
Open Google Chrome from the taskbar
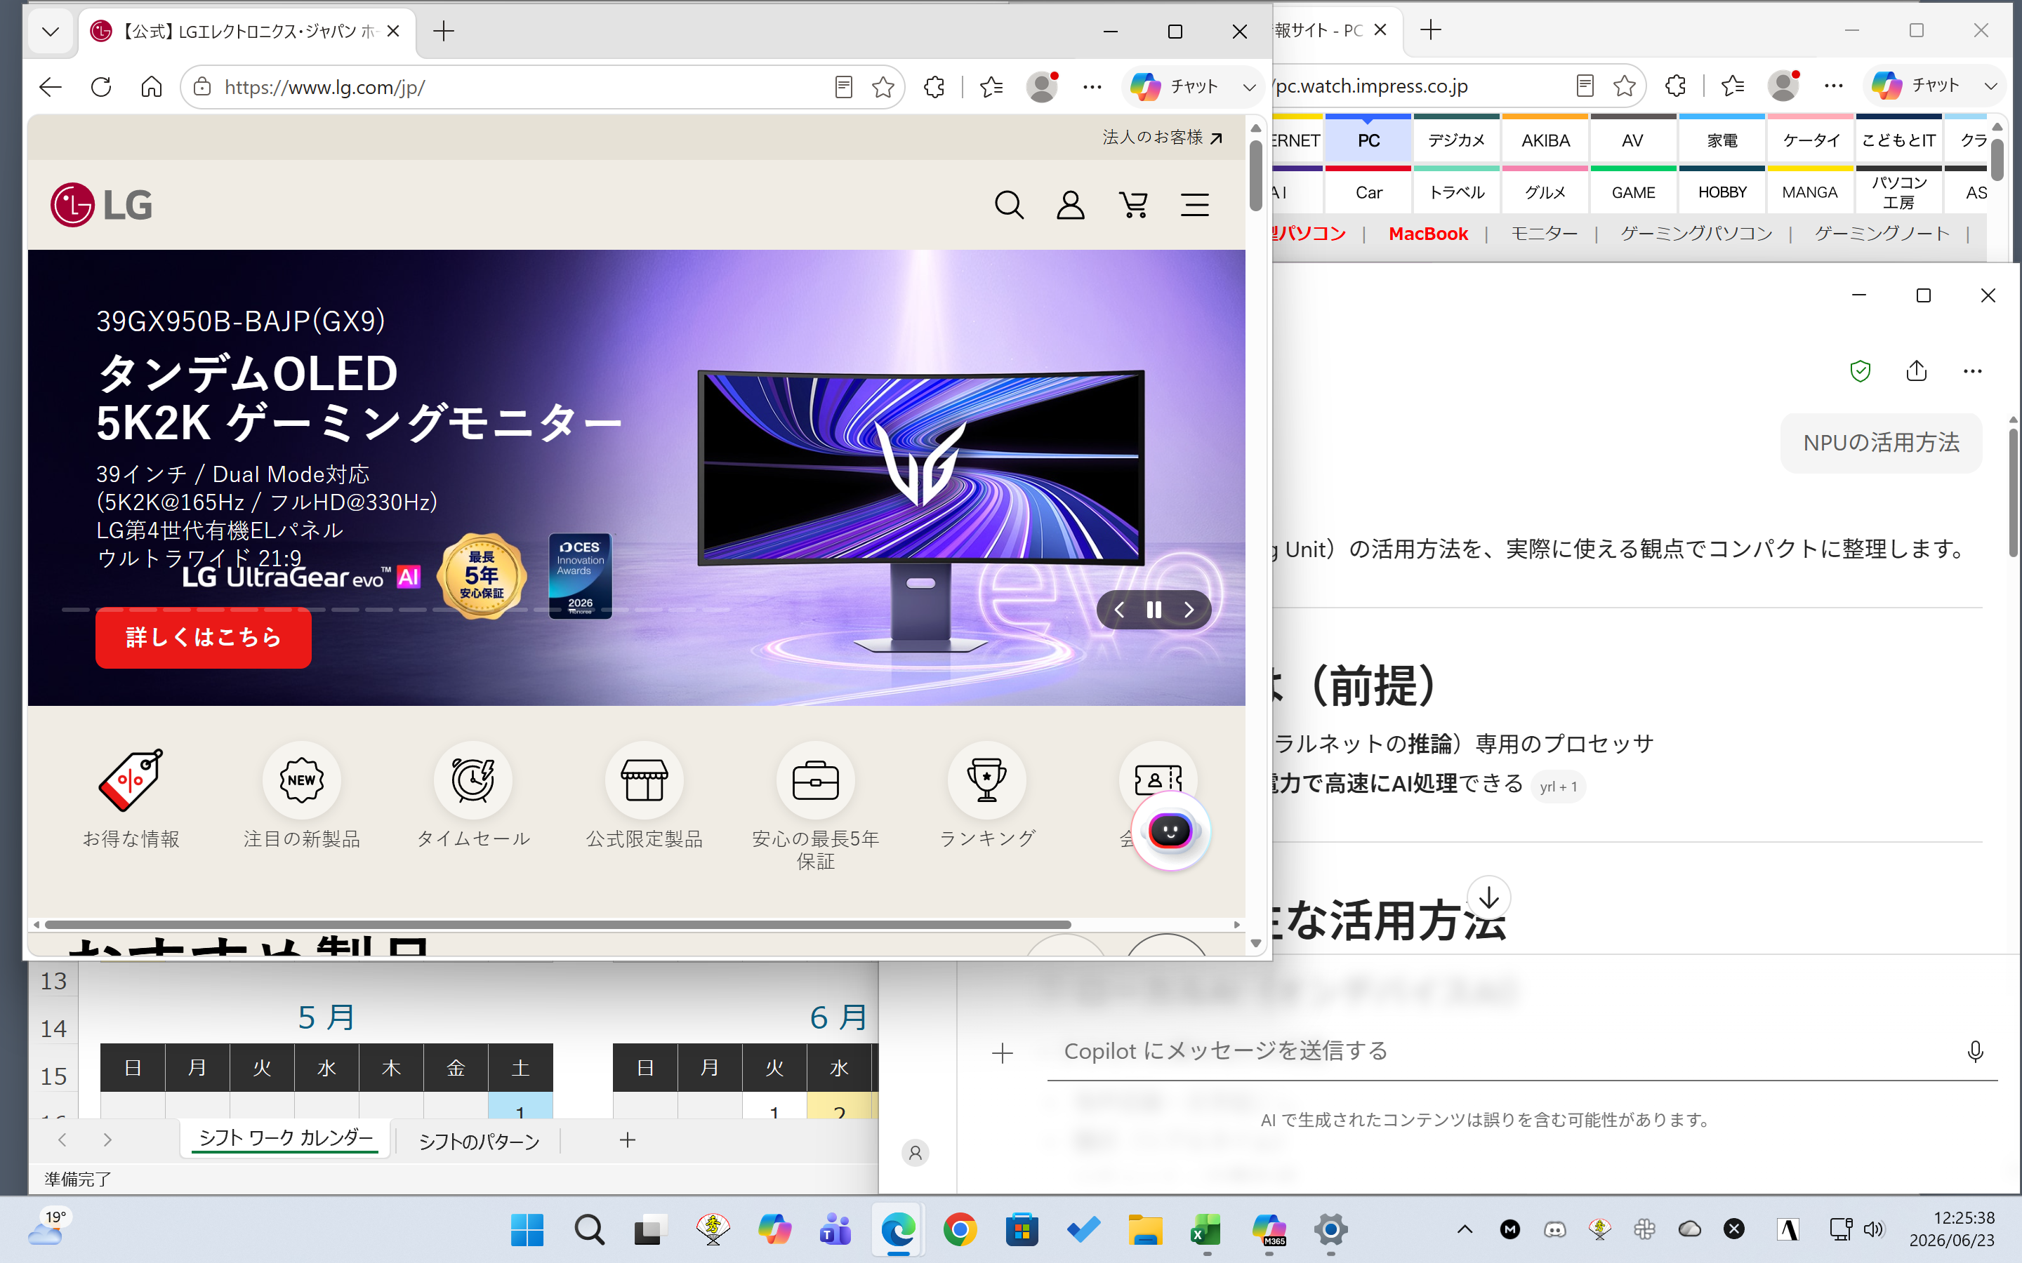point(960,1229)
